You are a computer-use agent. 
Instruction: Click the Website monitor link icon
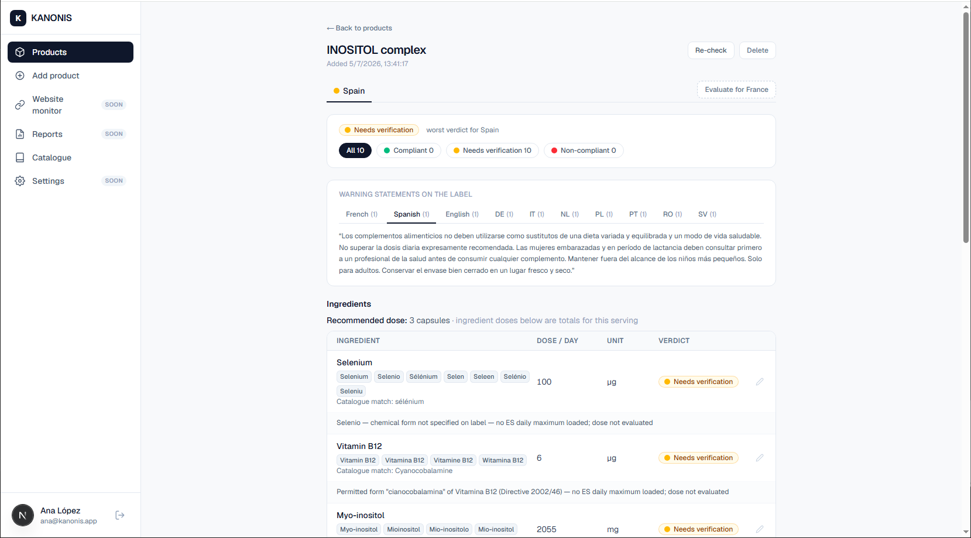[20, 105]
